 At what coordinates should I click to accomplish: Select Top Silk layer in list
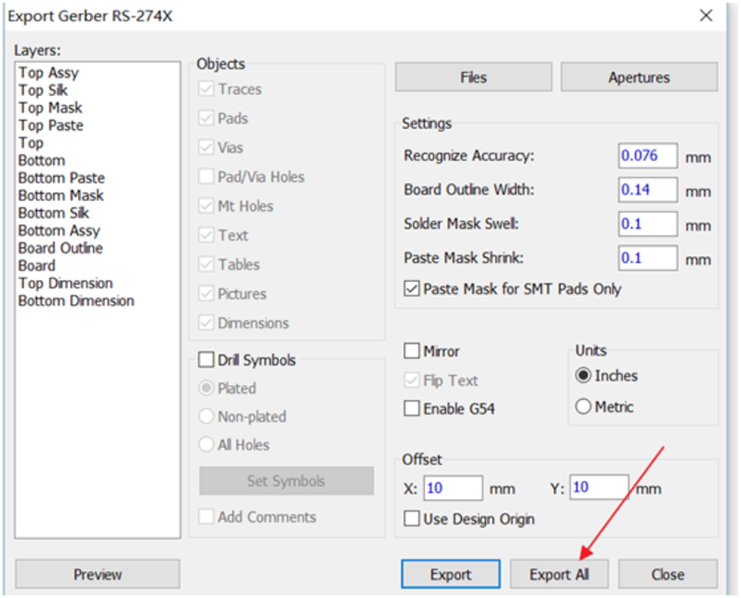[x=43, y=90]
